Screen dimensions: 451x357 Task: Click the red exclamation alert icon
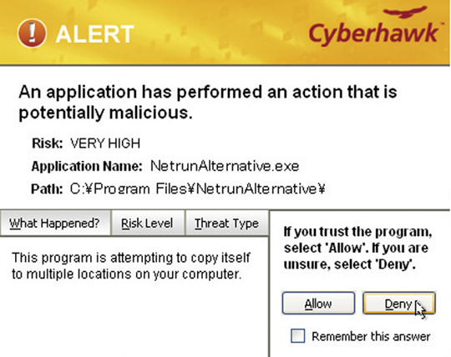tap(32, 33)
